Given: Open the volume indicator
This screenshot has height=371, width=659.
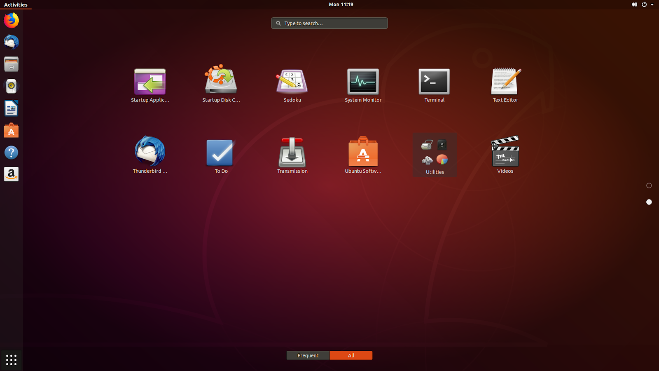Looking at the screenshot, I should tap(634, 5).
